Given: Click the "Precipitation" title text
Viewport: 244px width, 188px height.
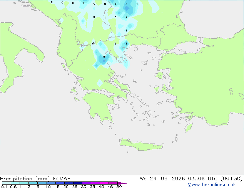Looking at the screenshot, I should click(16, 179).
